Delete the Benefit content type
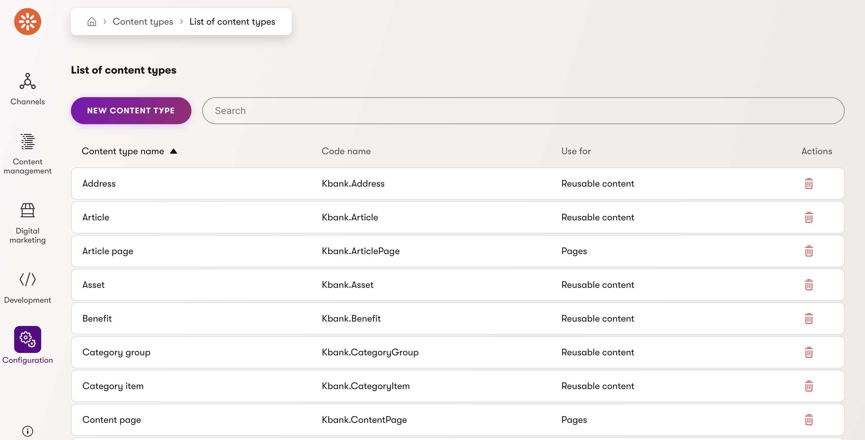The width and height of the screenshot is (865, 440). coord(809,319)
